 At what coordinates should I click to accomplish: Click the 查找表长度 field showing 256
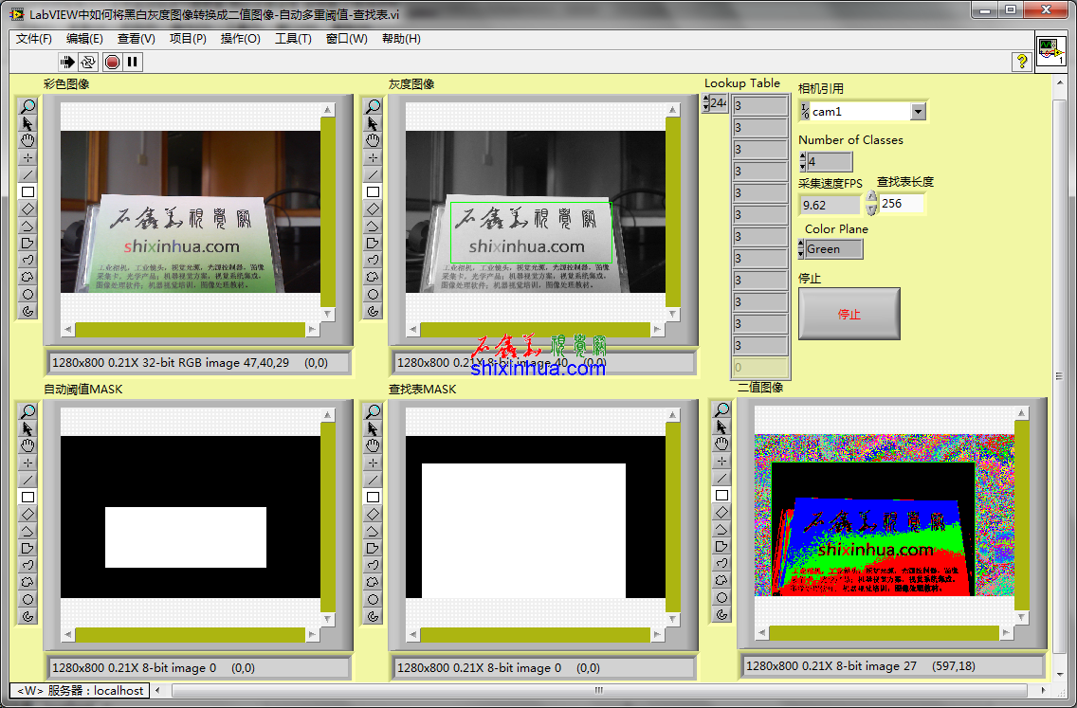[x=901, y=204]
